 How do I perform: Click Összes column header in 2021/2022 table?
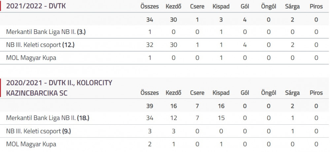[149, 6]
